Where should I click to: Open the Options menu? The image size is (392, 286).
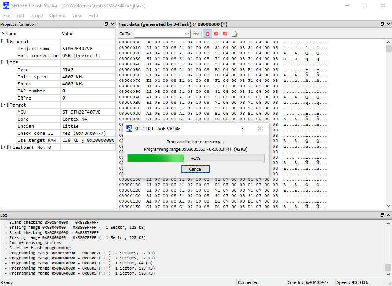[58, 16]
